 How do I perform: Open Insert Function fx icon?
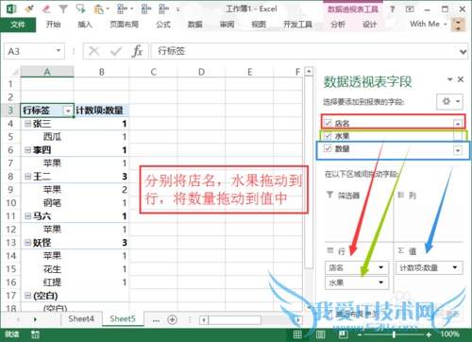pyautogui.click(x=137, y=51)
